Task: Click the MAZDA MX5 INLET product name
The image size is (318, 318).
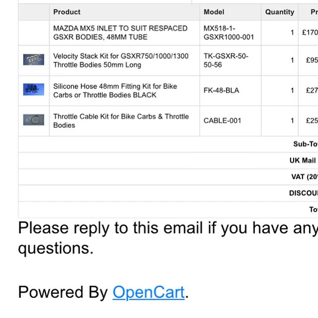Action: 120,33
